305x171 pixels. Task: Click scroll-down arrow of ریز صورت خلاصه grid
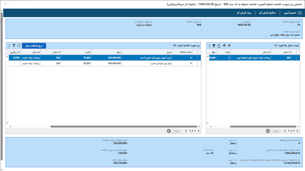[8, 123]
